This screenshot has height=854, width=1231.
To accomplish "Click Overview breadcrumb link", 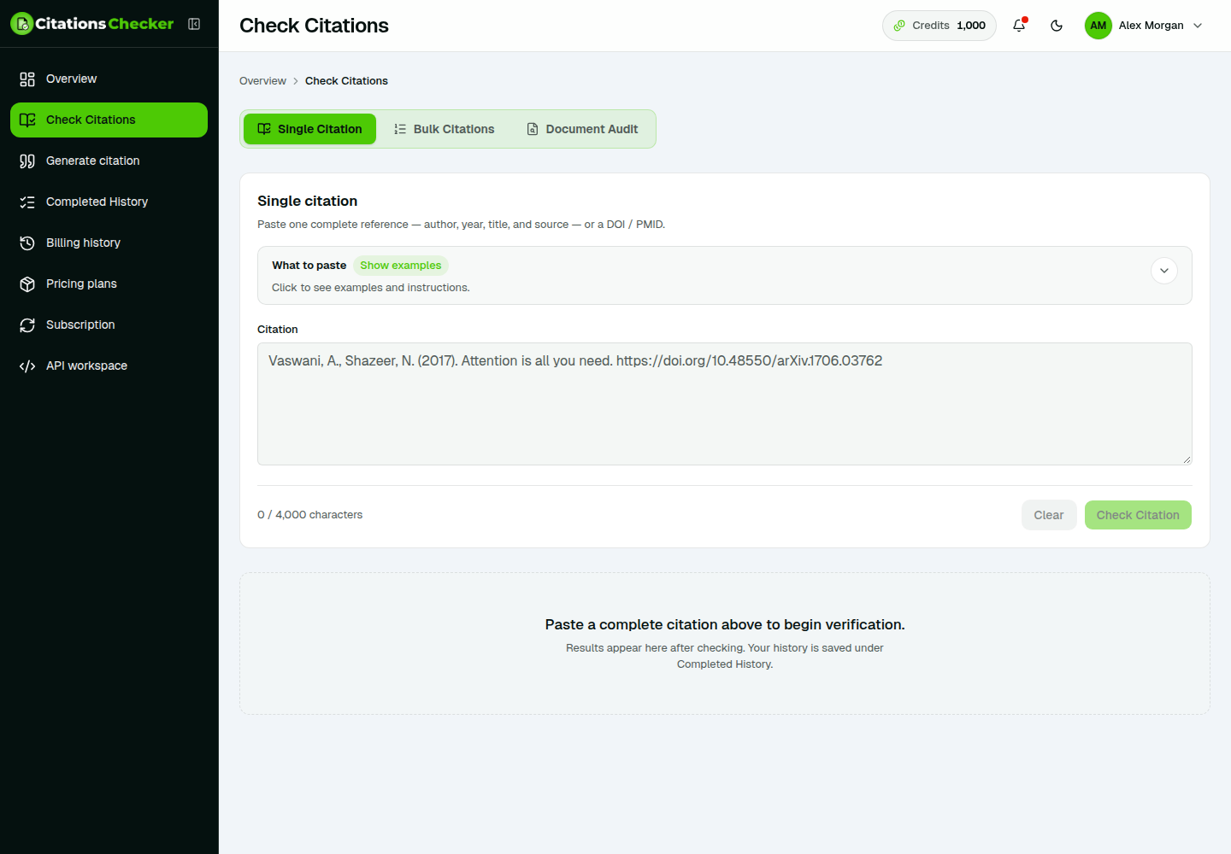I will [x=262, y=81].
